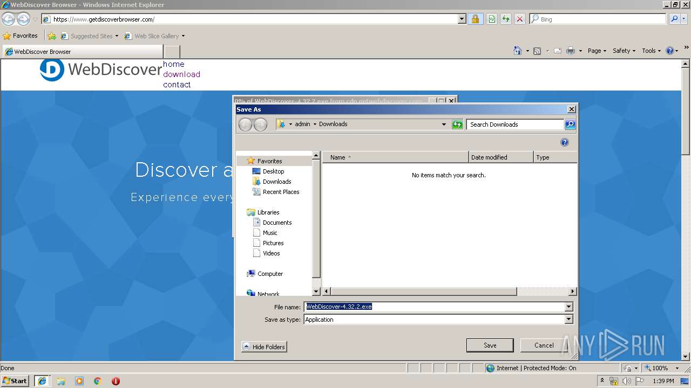The height and width of the screenshot is (388, 691).
Task: Click the security lock icon in address bar
Action: point(475,19)
